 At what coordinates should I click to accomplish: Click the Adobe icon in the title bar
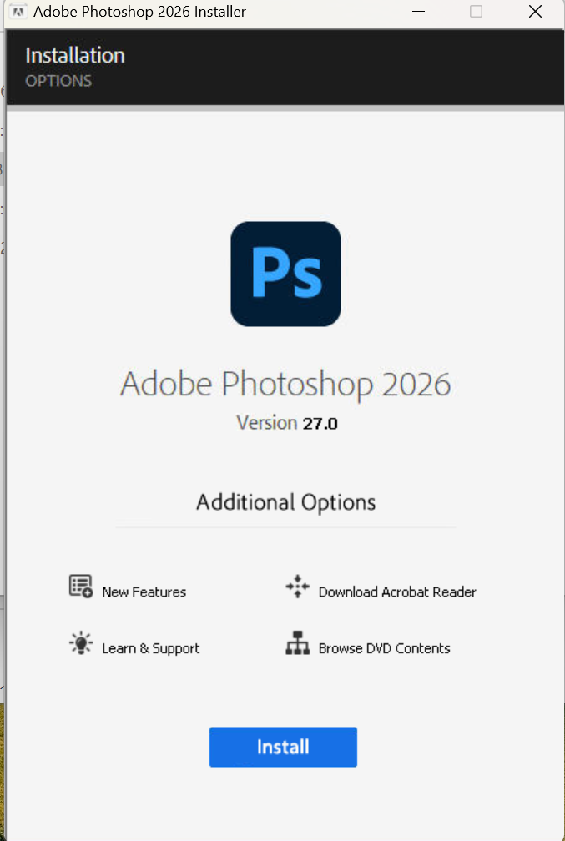click(x=18, y=13)
